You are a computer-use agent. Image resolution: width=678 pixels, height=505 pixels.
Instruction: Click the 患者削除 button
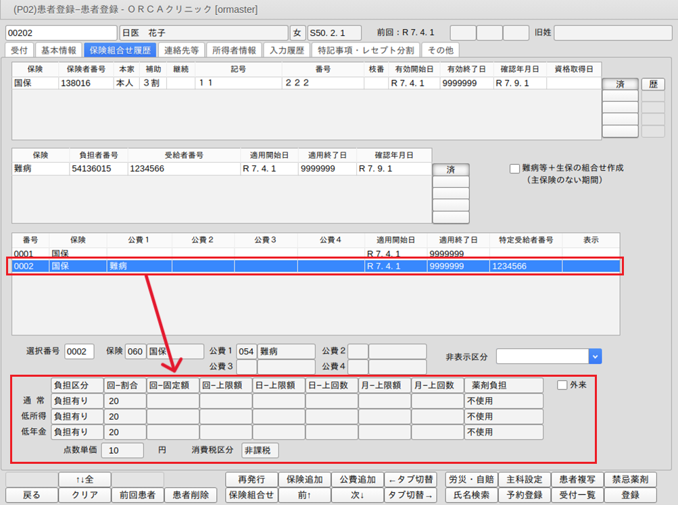(191, 495)
